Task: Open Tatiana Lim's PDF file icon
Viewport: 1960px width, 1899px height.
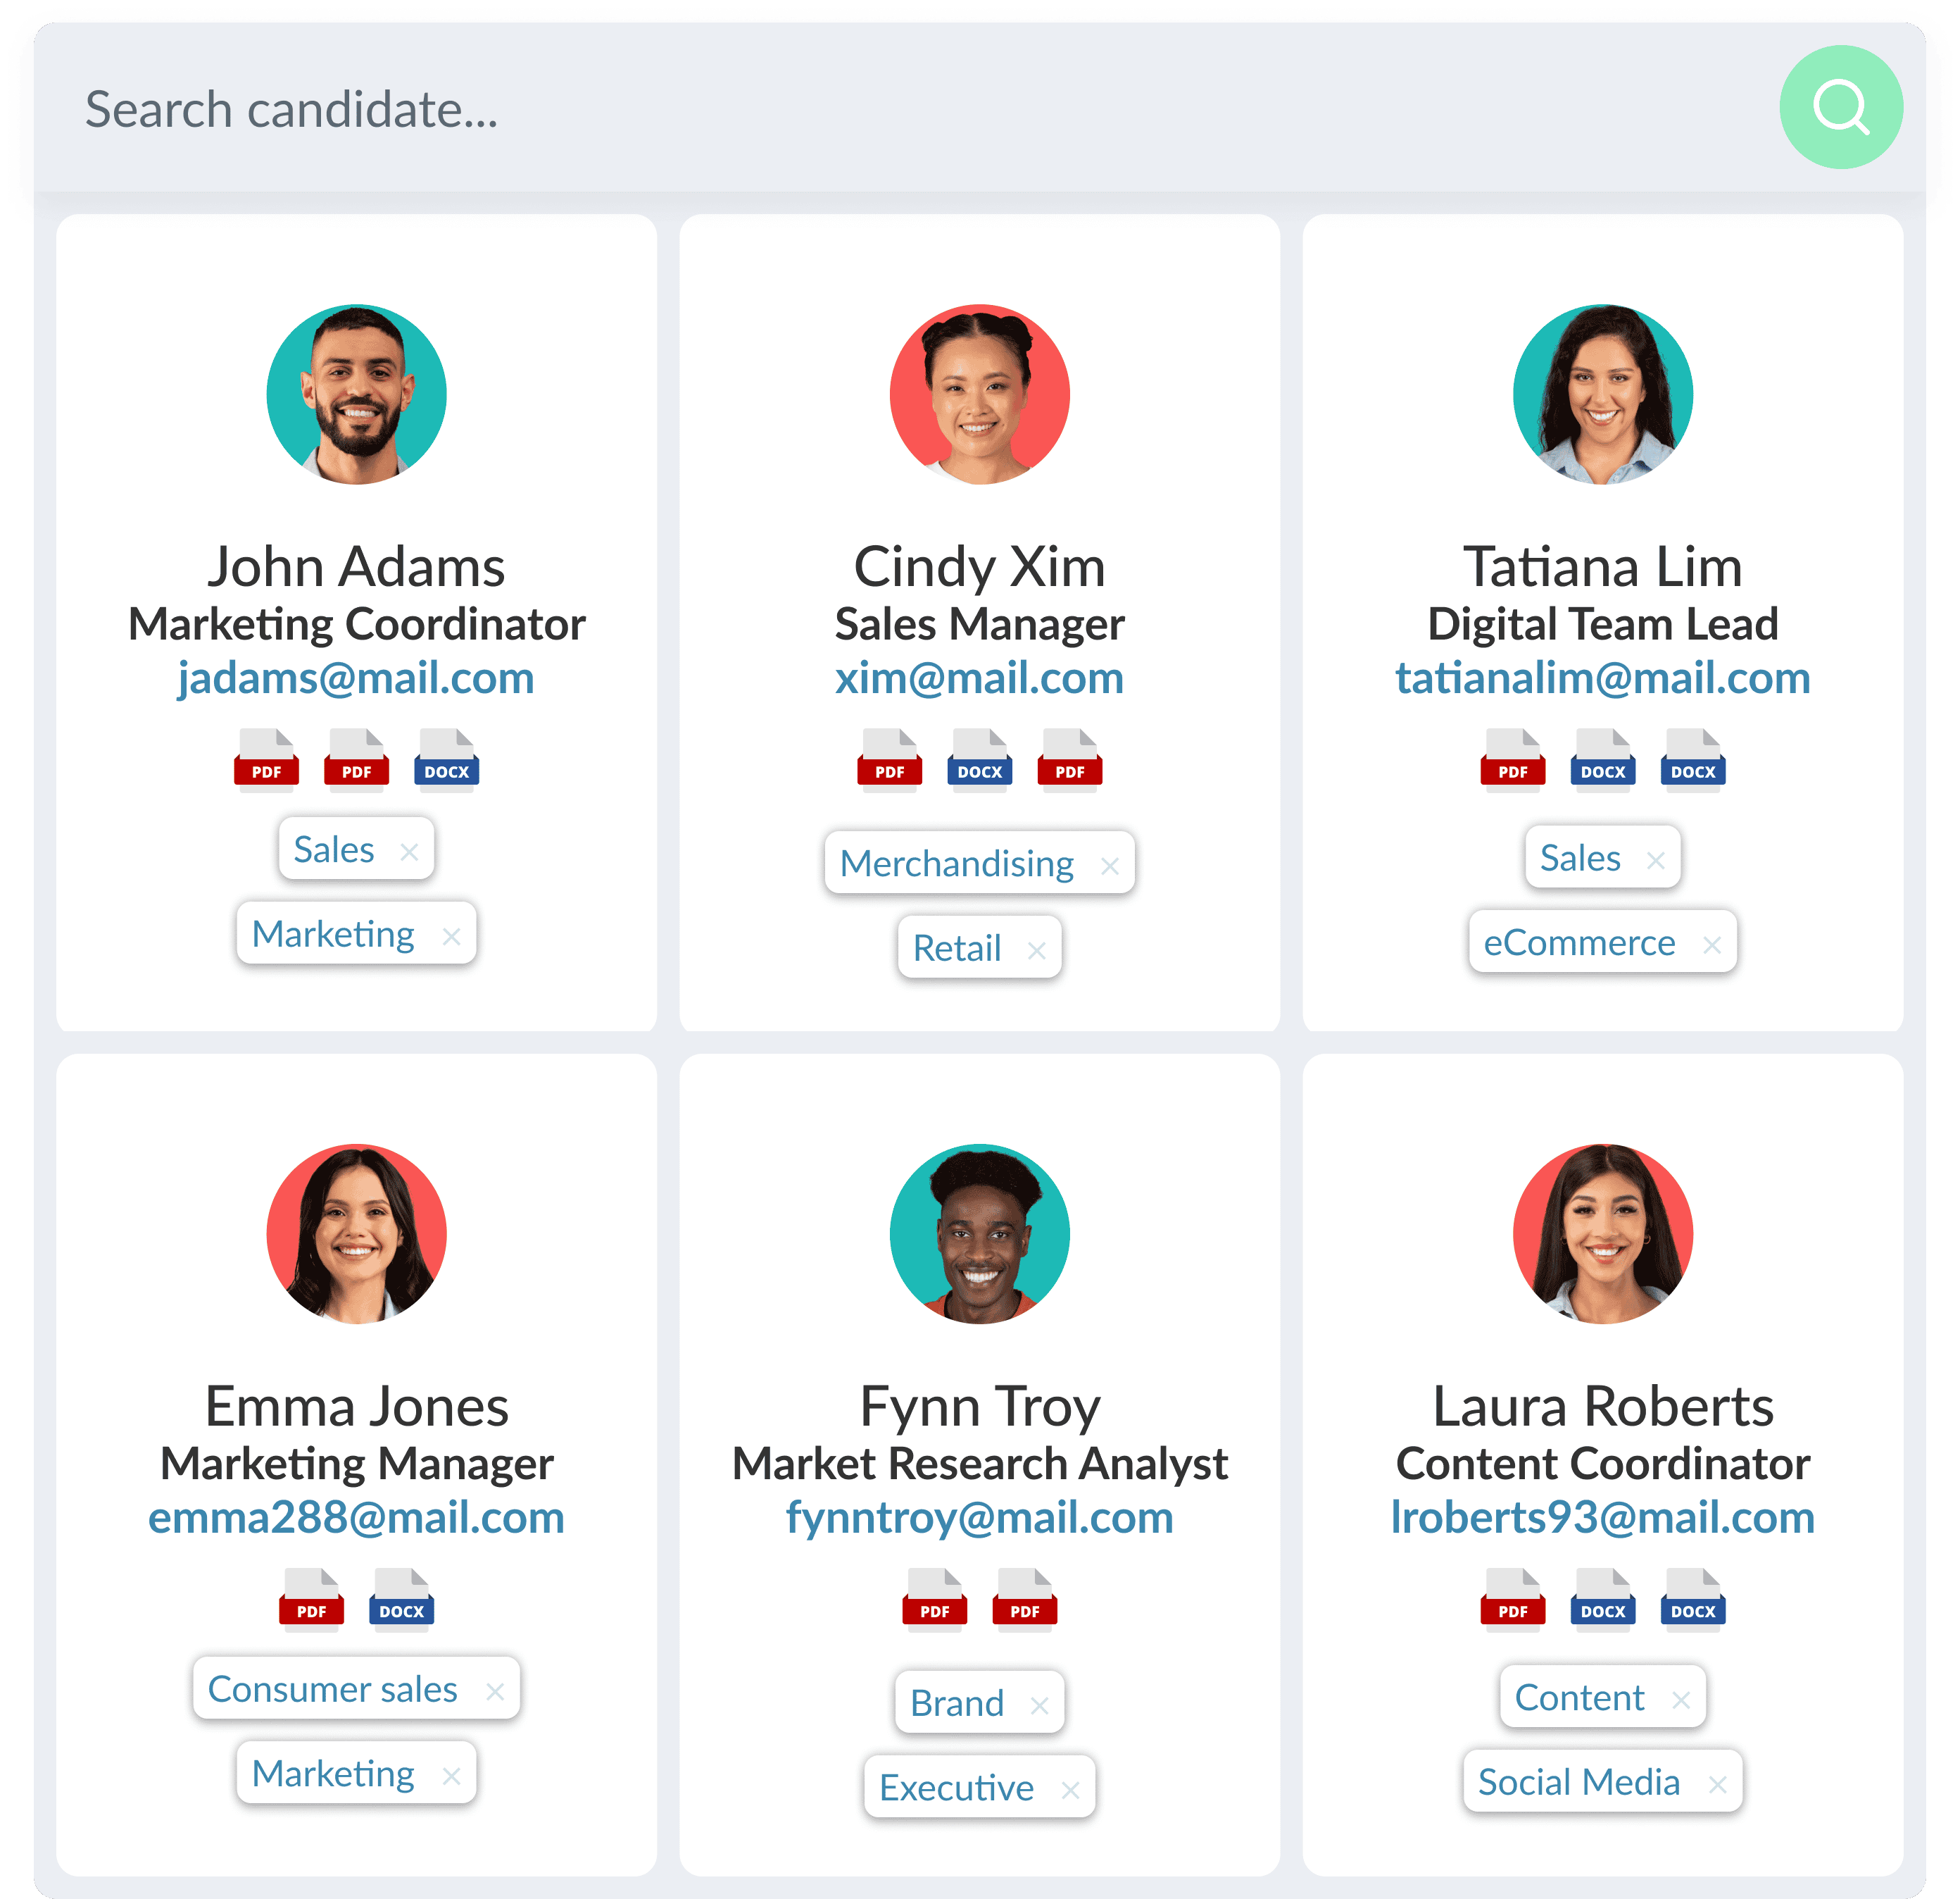Action: click(1512, 761)
